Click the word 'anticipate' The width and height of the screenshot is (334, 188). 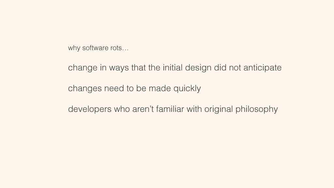point(263,68)
